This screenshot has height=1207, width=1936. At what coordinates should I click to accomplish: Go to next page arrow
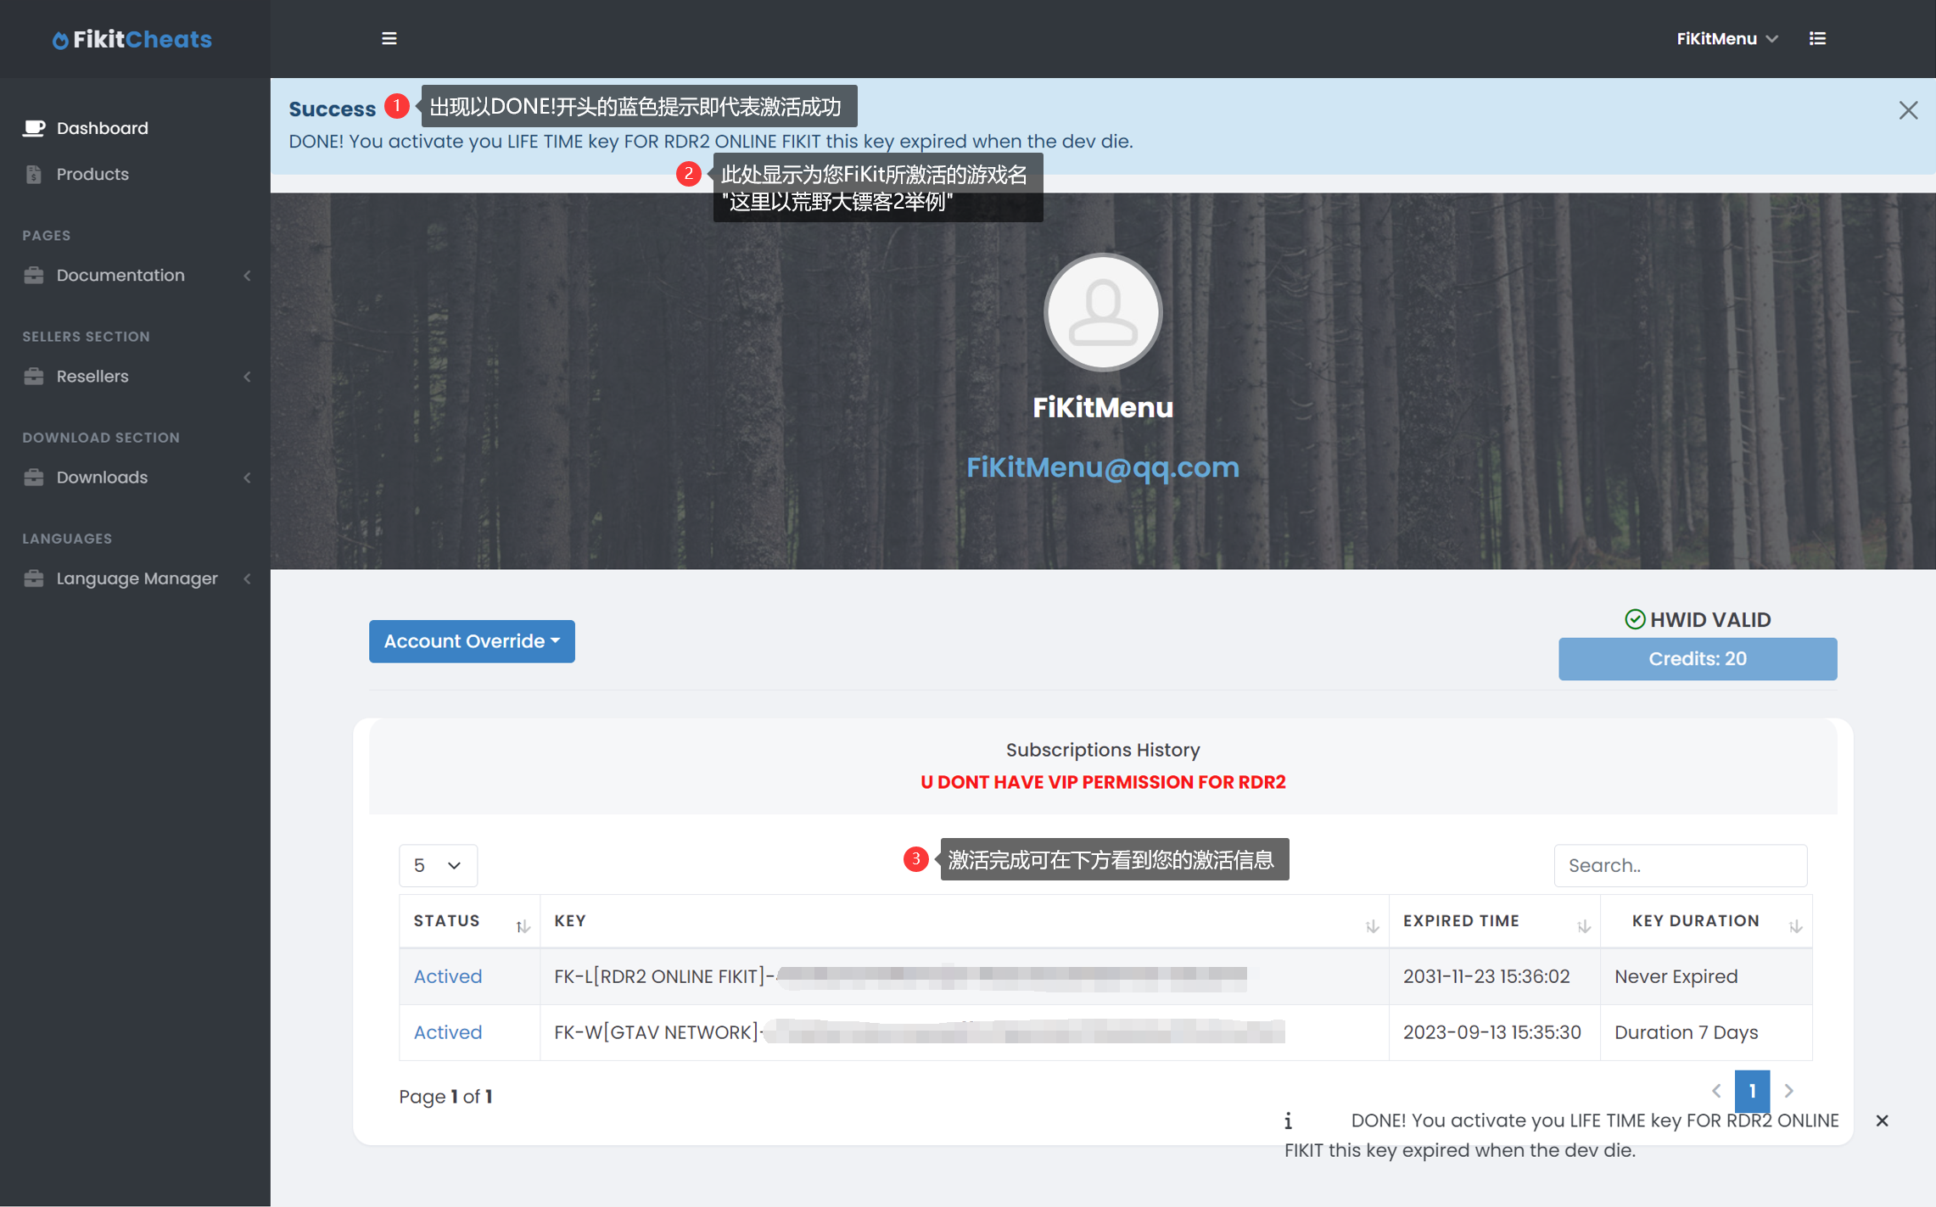pos(1788,1091)
